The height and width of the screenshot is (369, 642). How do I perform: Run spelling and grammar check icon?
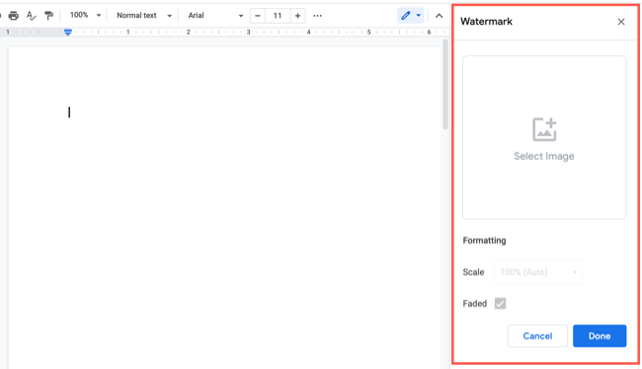click(32, 16)
